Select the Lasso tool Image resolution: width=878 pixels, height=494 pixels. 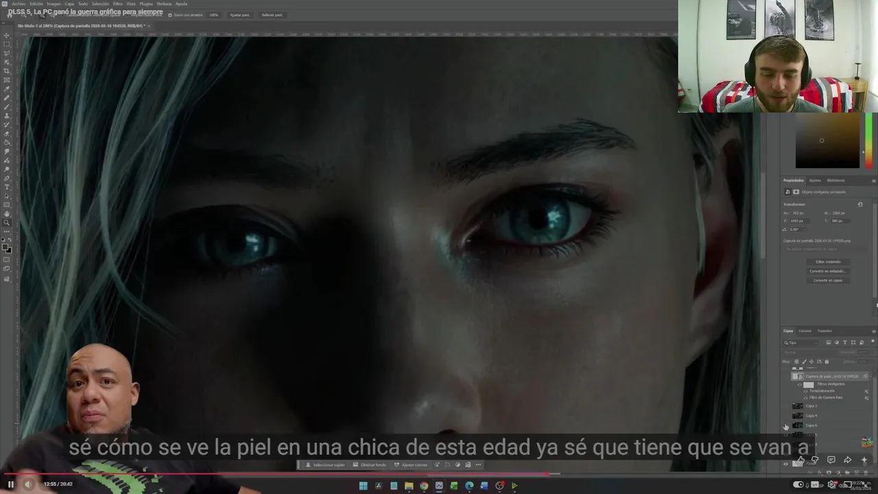(7, 53)
